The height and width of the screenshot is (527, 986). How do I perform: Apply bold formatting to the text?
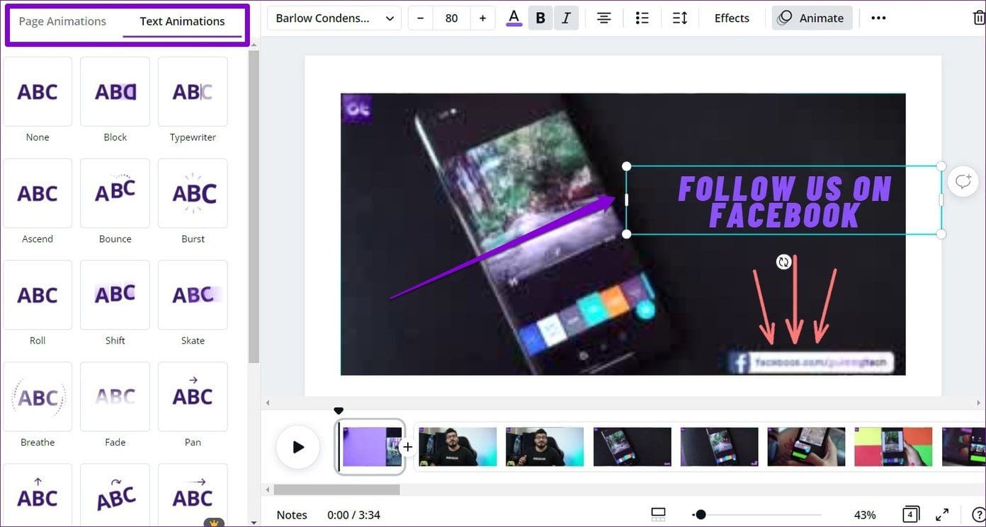point(540,18)
